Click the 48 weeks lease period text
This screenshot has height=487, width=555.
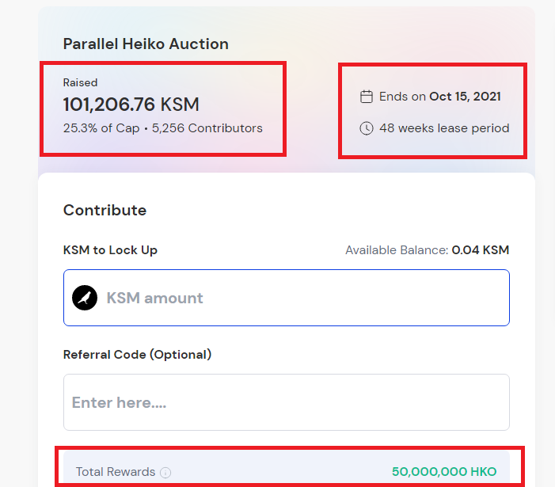[x=444, y=128]
